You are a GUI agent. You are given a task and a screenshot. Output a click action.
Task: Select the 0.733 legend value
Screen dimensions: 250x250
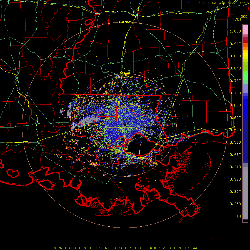pyautogui.click(x=235, y=93)
